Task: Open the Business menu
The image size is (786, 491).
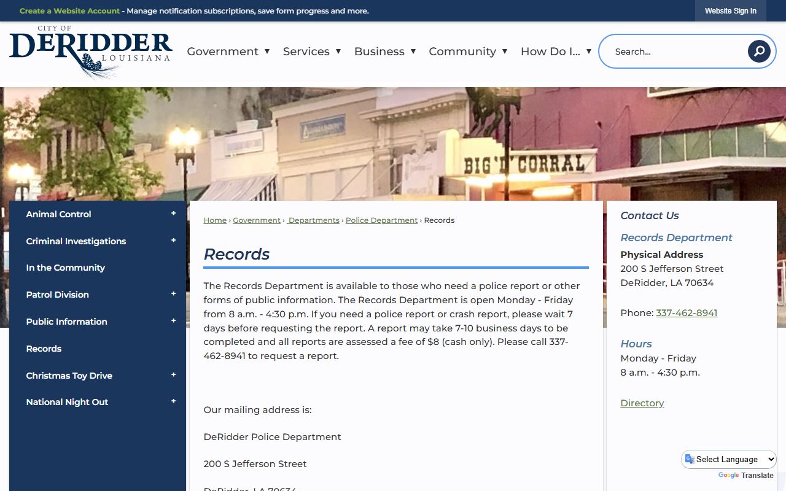Action: pos(385,52)
